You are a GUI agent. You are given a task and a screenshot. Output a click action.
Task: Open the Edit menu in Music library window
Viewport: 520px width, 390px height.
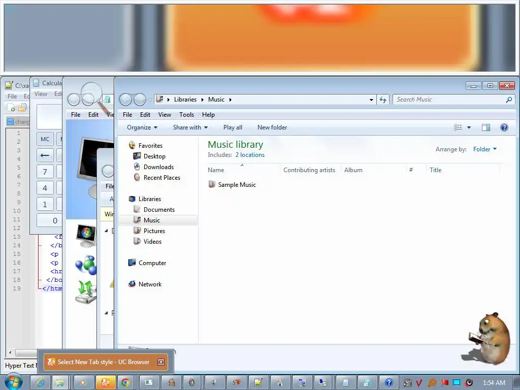(145, 115)
